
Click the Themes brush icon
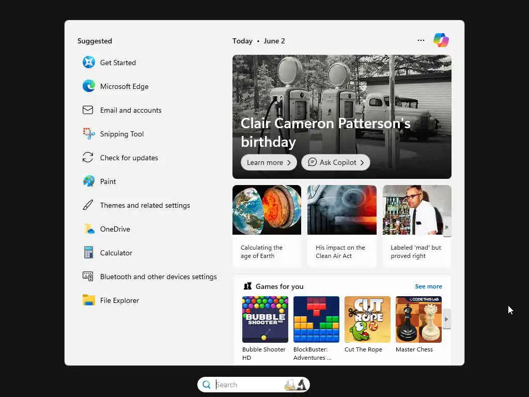(x=88, y=205)
